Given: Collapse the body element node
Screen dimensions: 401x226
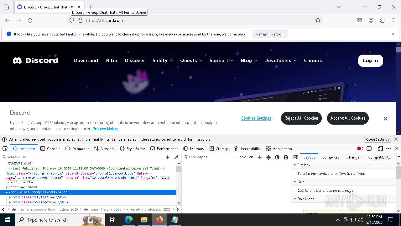Looking at the screenshot, I should (x=7, y=192).
